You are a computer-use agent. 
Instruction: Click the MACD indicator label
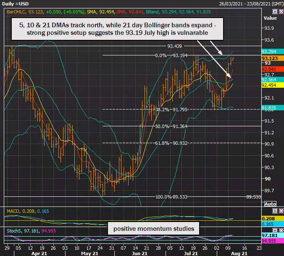(13, 211)
